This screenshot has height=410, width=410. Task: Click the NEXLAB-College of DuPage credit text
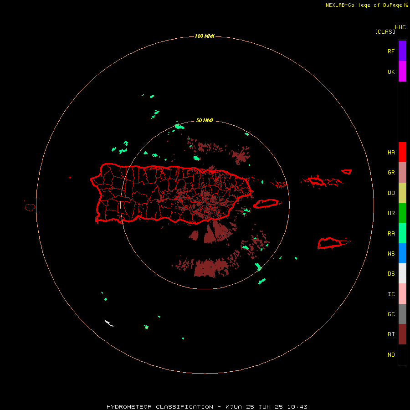[364, 5]
